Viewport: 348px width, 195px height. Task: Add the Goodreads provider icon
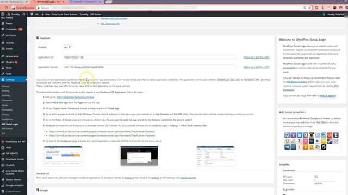[287, 141]
